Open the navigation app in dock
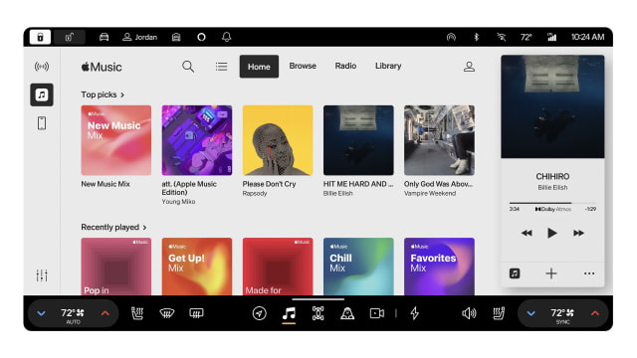The height and width of the screenshot is (358, 637). 259,313
